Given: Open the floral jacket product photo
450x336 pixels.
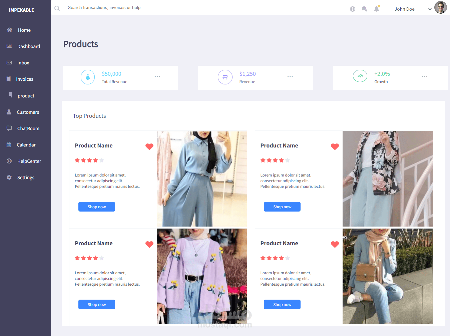Looking at the screenshot, I should coord(388,179).
